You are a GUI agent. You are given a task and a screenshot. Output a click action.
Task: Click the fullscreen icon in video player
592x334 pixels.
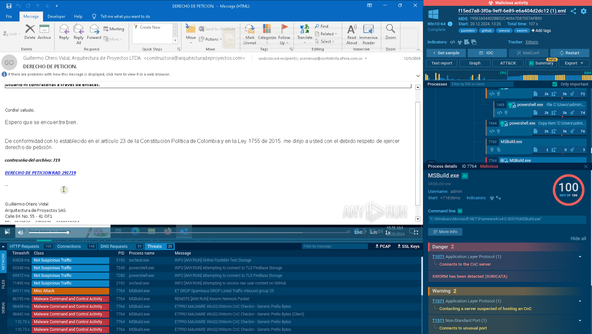[416, 232]
